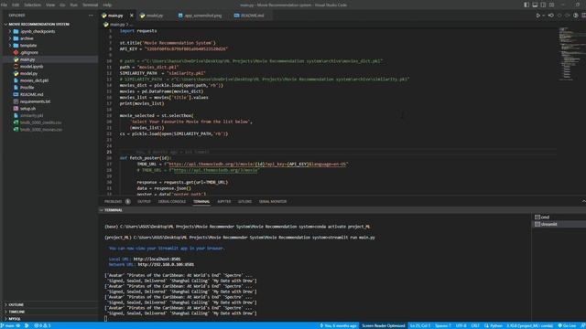Switch to the Problems panel tab
Image resolution: width=586 pixels, height=329 pixels.
tap(117, 201)
